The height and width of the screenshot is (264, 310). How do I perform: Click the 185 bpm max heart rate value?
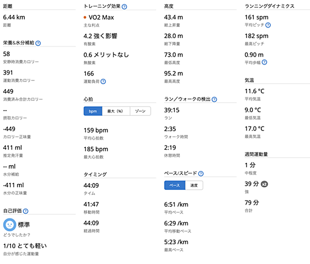click(x=96, y=149)
